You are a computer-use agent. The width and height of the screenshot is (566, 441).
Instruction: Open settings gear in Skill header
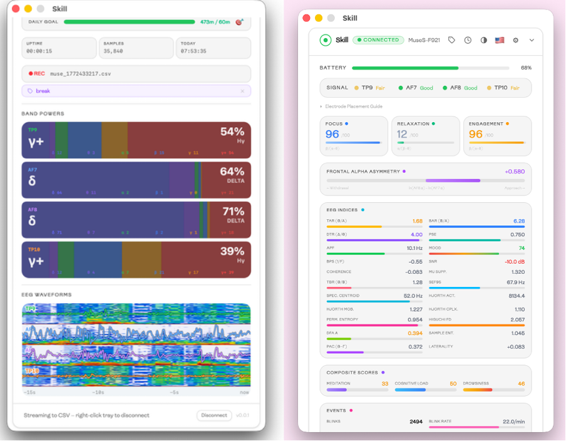pyautogui.click(x=516, y=40)
